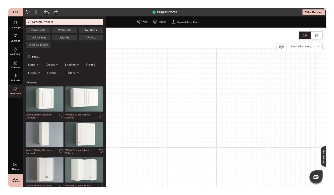Image resolution: width=334 pixels, height=195 pixels.
Task: Select the ruler measure tool
Action: point(37,12)
